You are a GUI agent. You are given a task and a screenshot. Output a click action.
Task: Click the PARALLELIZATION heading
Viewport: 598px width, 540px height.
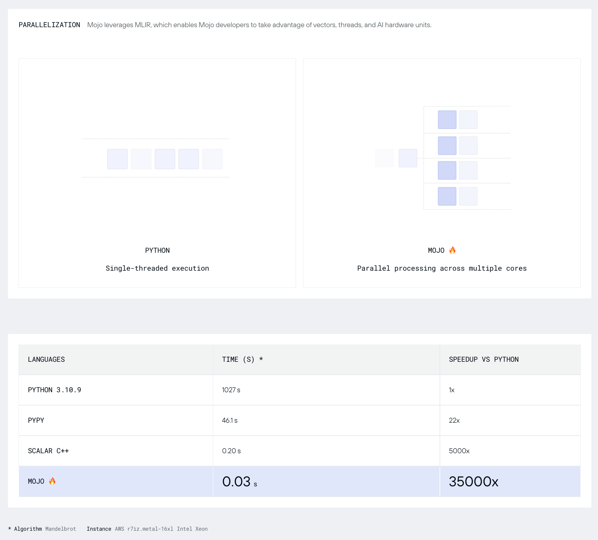(49, 25)
